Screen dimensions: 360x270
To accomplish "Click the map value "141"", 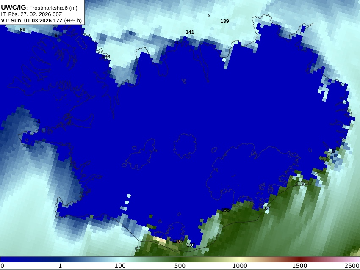I will 190,32.
